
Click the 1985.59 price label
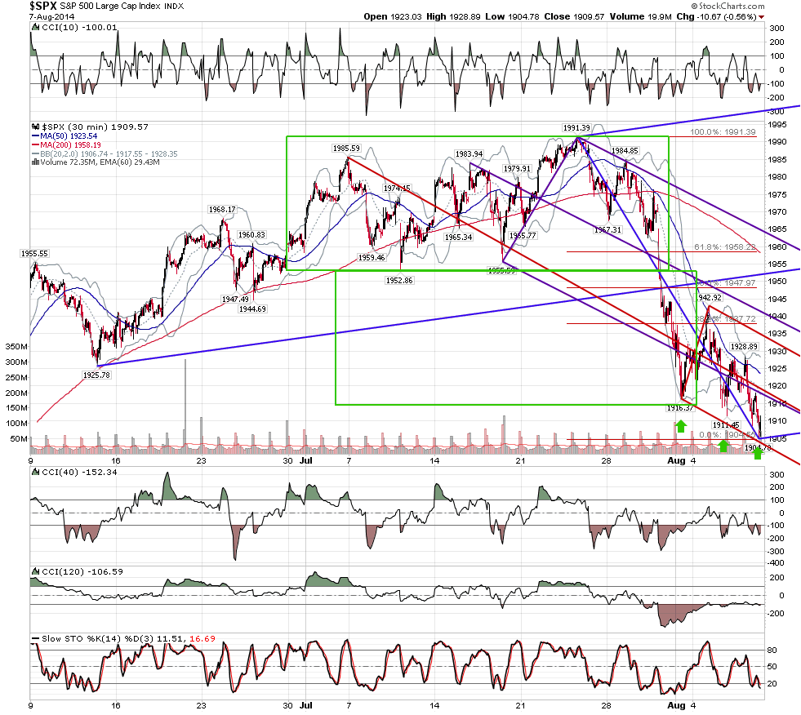[x=346, y=148]
